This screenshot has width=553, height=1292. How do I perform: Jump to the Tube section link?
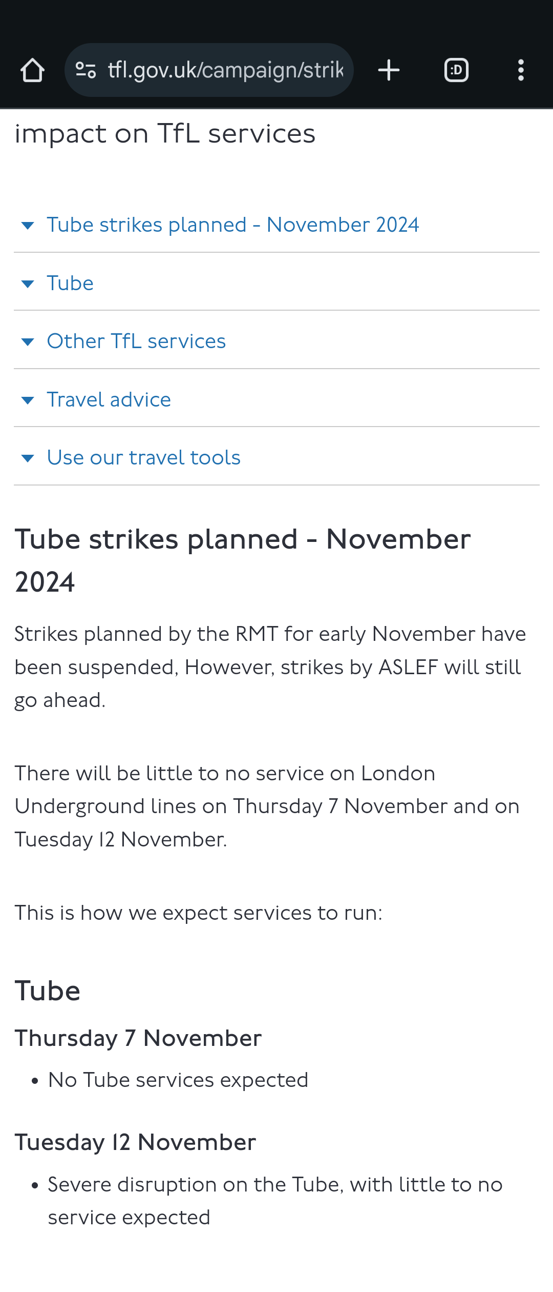point(70,283)
